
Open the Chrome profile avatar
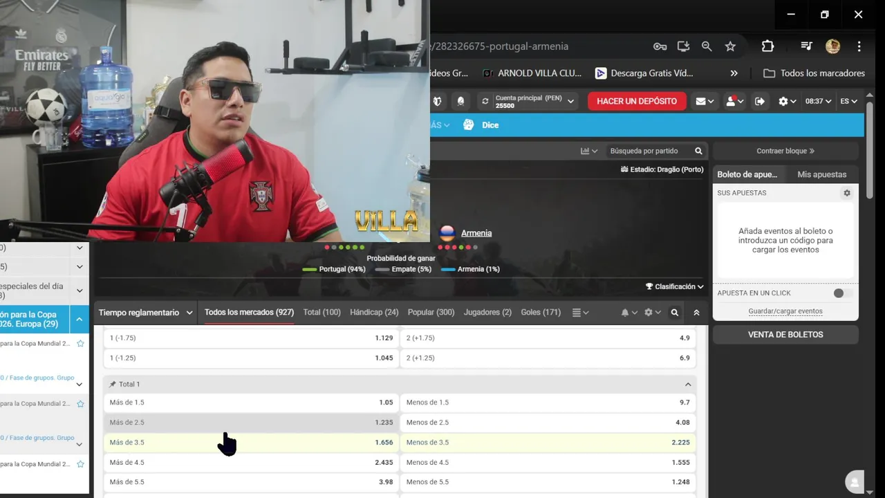[832, 46]
